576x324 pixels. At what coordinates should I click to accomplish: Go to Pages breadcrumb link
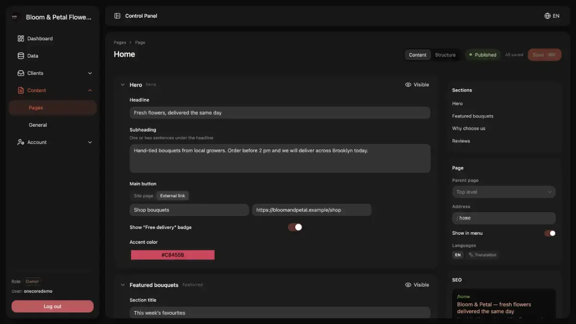coord(120,42)
